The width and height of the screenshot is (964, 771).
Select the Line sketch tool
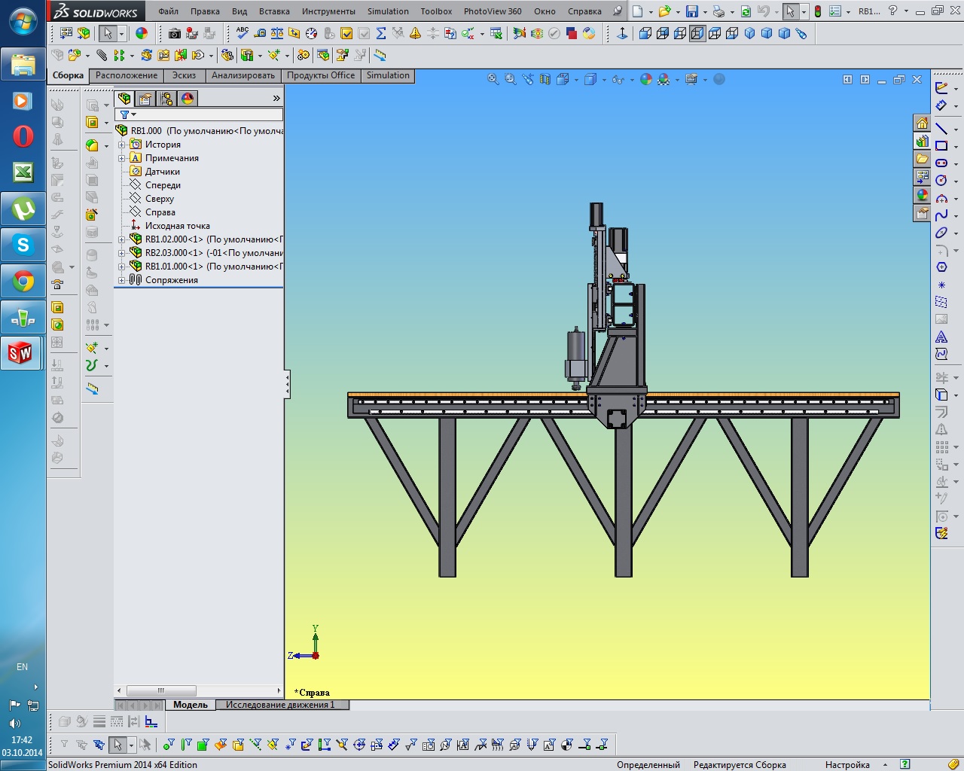coord(941,128)
